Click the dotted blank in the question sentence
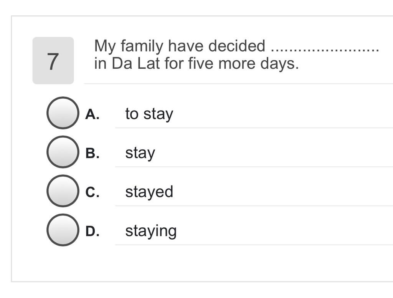 pyautogui.click(x=325, y=50)
